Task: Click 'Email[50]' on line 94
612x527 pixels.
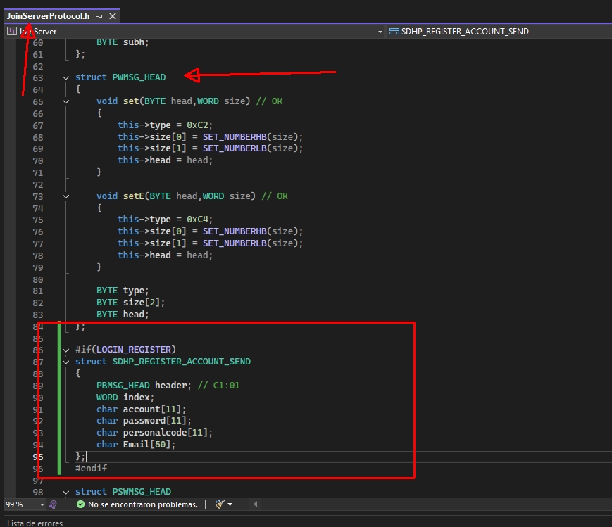Action: [x=146, y=445]
